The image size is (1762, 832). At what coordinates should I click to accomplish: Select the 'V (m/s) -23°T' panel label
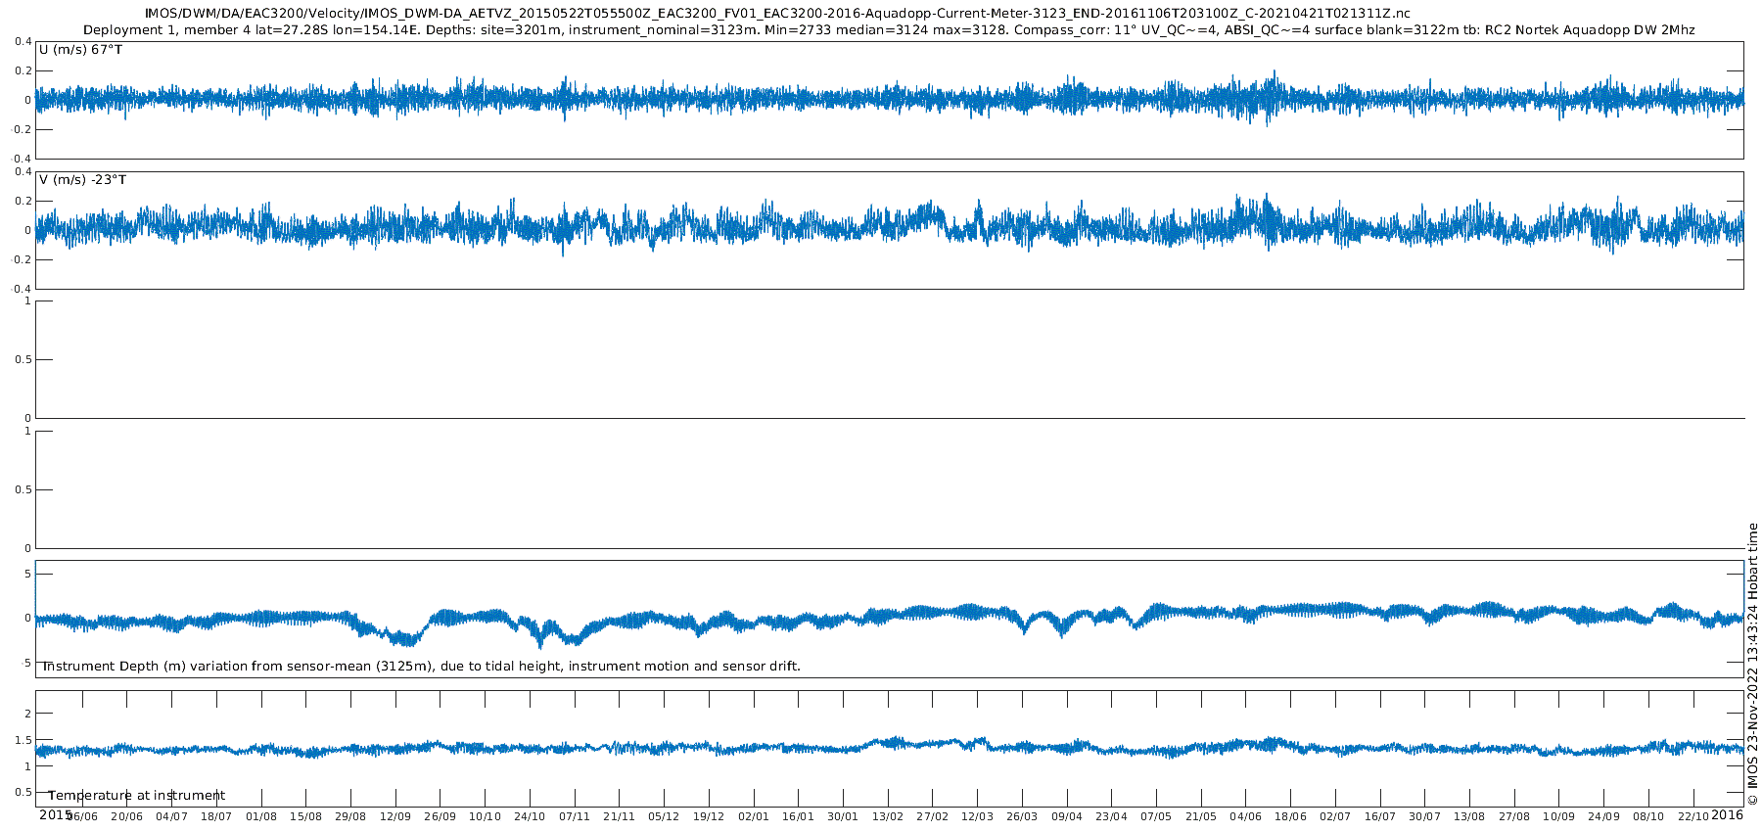pos(82,180)
